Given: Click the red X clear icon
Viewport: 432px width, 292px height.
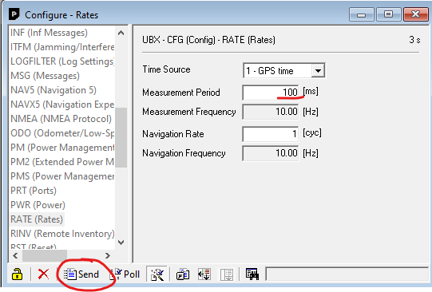Looking at the screenshot, I should [x=43, y=274].
